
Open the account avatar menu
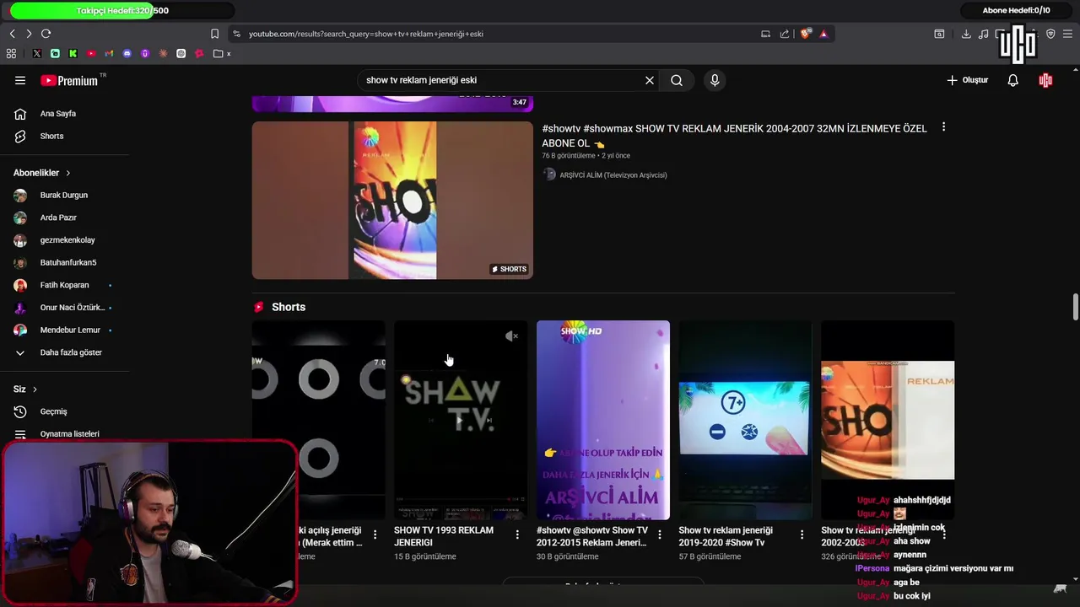tap(1046, 80)
